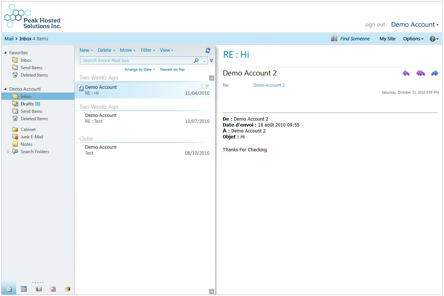Image resolution: width=444 pixels, height=296 pixels.
Task: Click the Notes folder icon
Action: coord(15,144)
